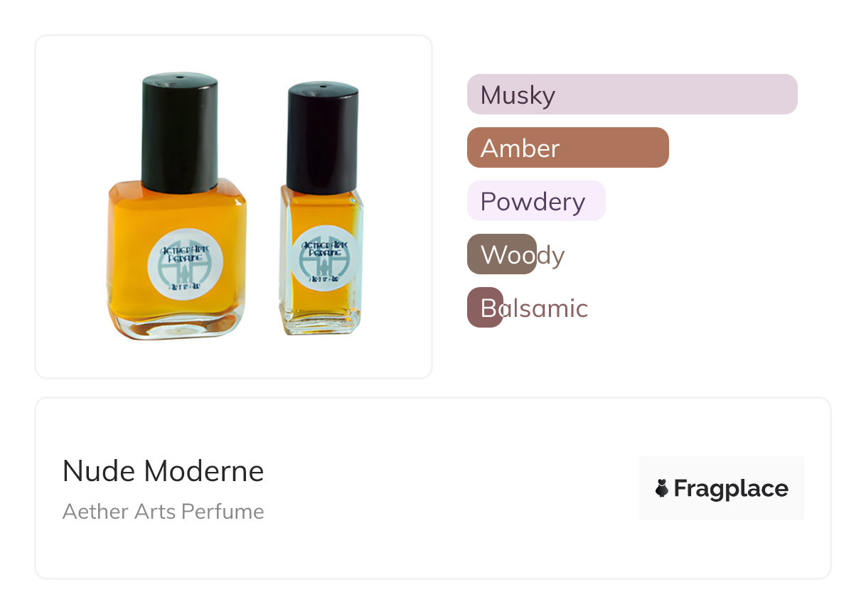Click the round label on the small bottle
Viewport: 866px width, 614px height.
[321, 258]
